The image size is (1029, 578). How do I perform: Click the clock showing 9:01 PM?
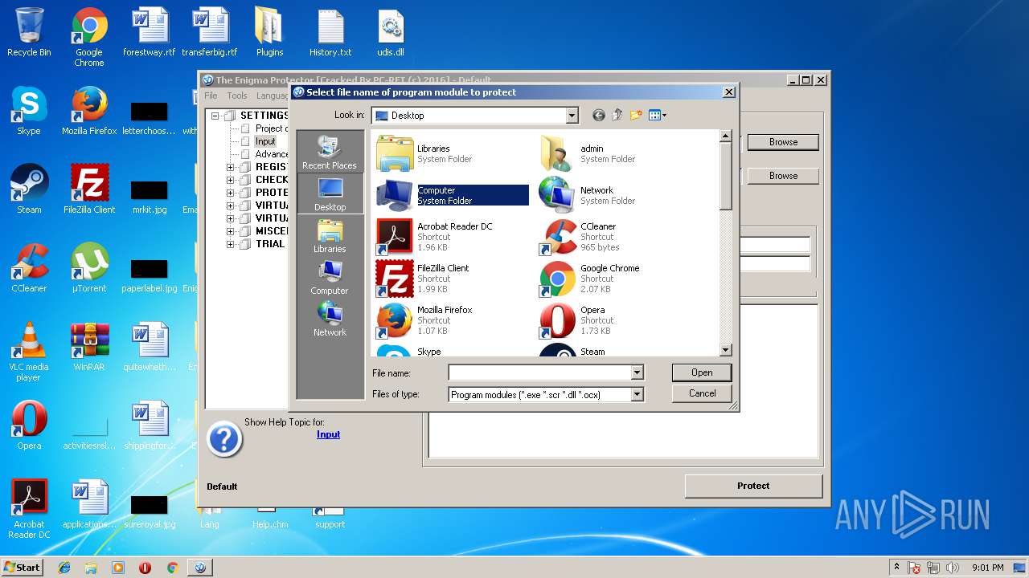[x=988, y=568]
